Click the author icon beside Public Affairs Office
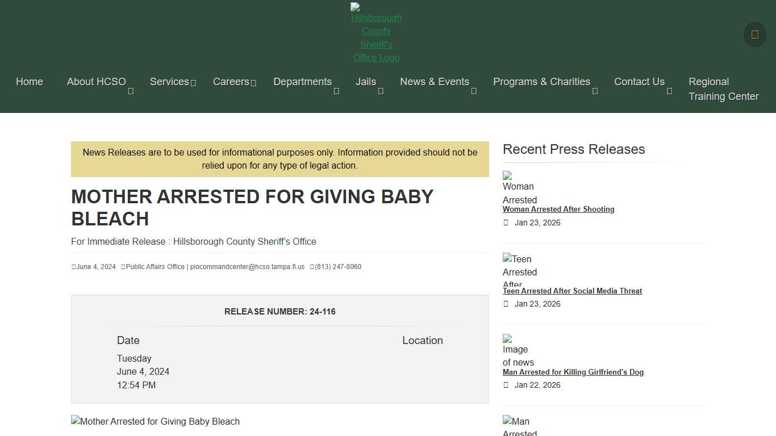This screenshot has height=436, width=776. 123,266
